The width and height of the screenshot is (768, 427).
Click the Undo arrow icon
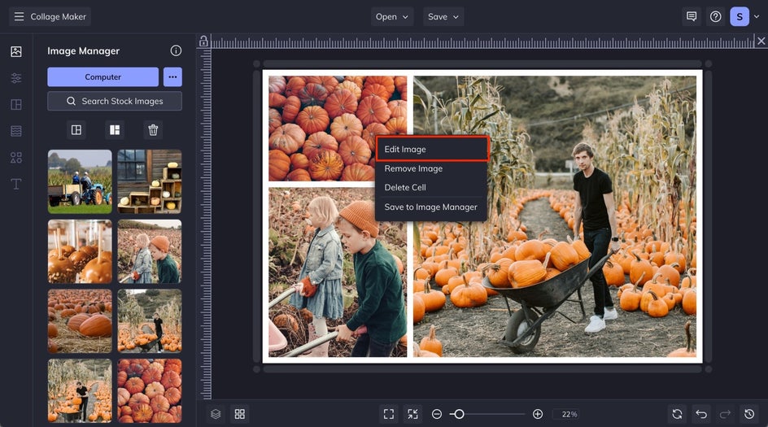coord(701,414)
